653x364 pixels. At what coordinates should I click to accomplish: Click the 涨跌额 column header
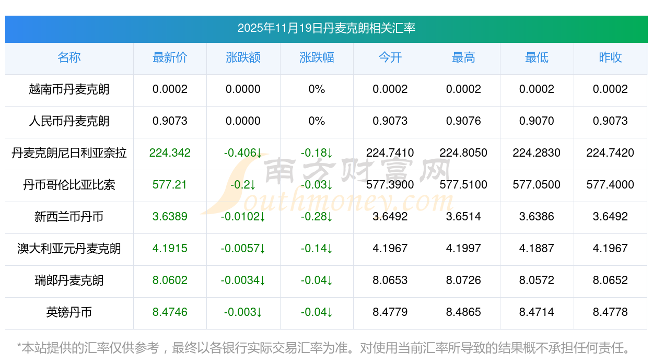[243, 57]
